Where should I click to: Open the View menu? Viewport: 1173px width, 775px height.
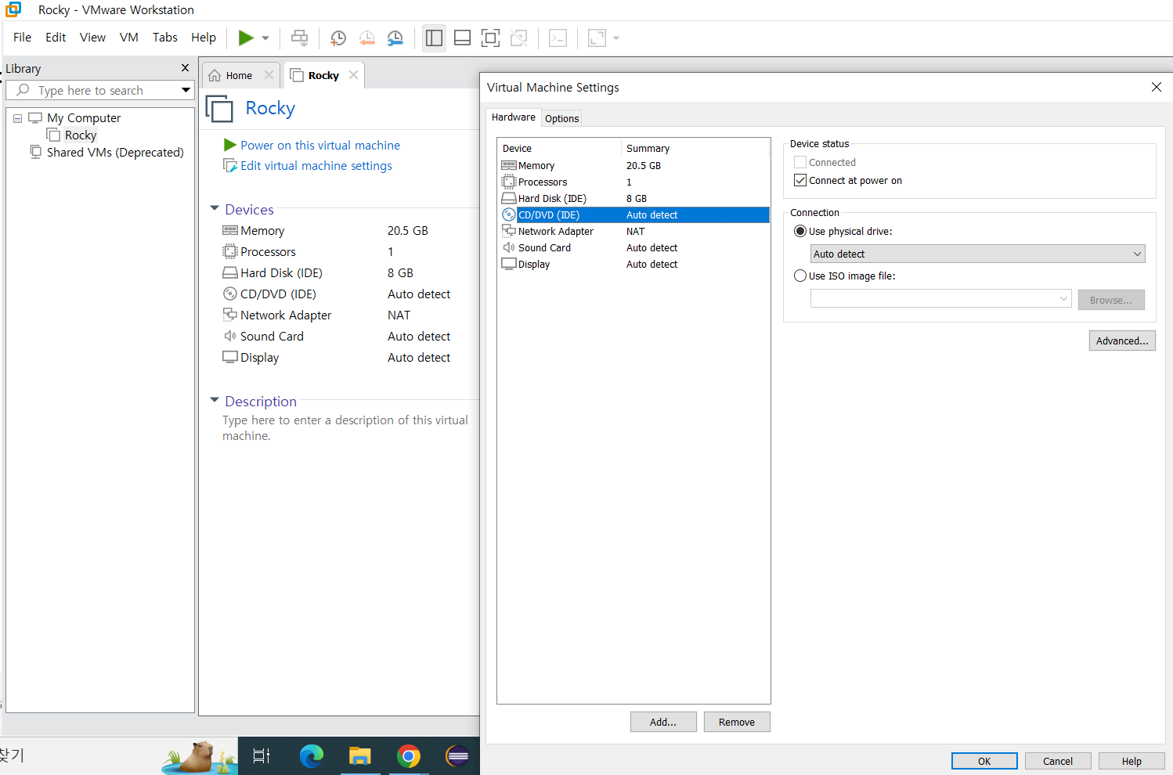(92, 37)
